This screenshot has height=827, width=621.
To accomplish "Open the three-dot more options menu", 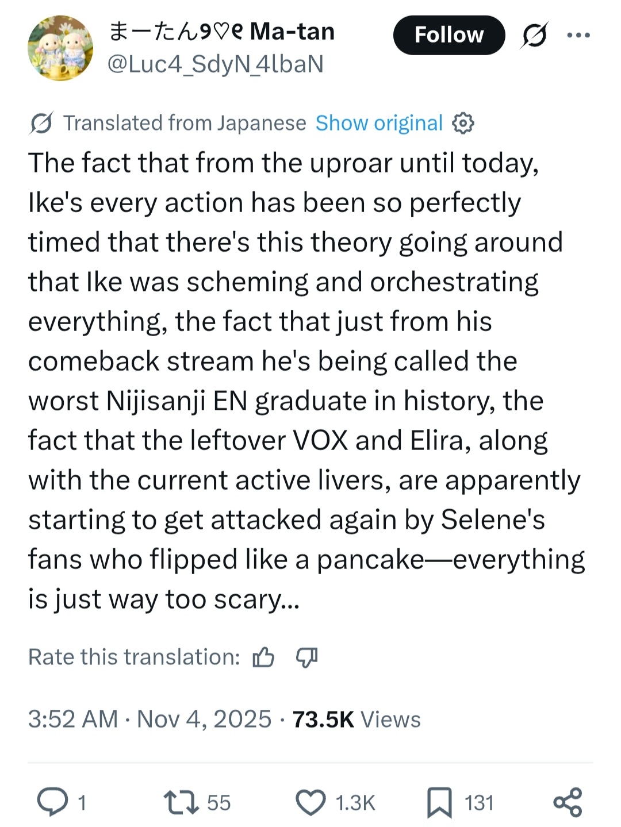I will click(578, 35).
